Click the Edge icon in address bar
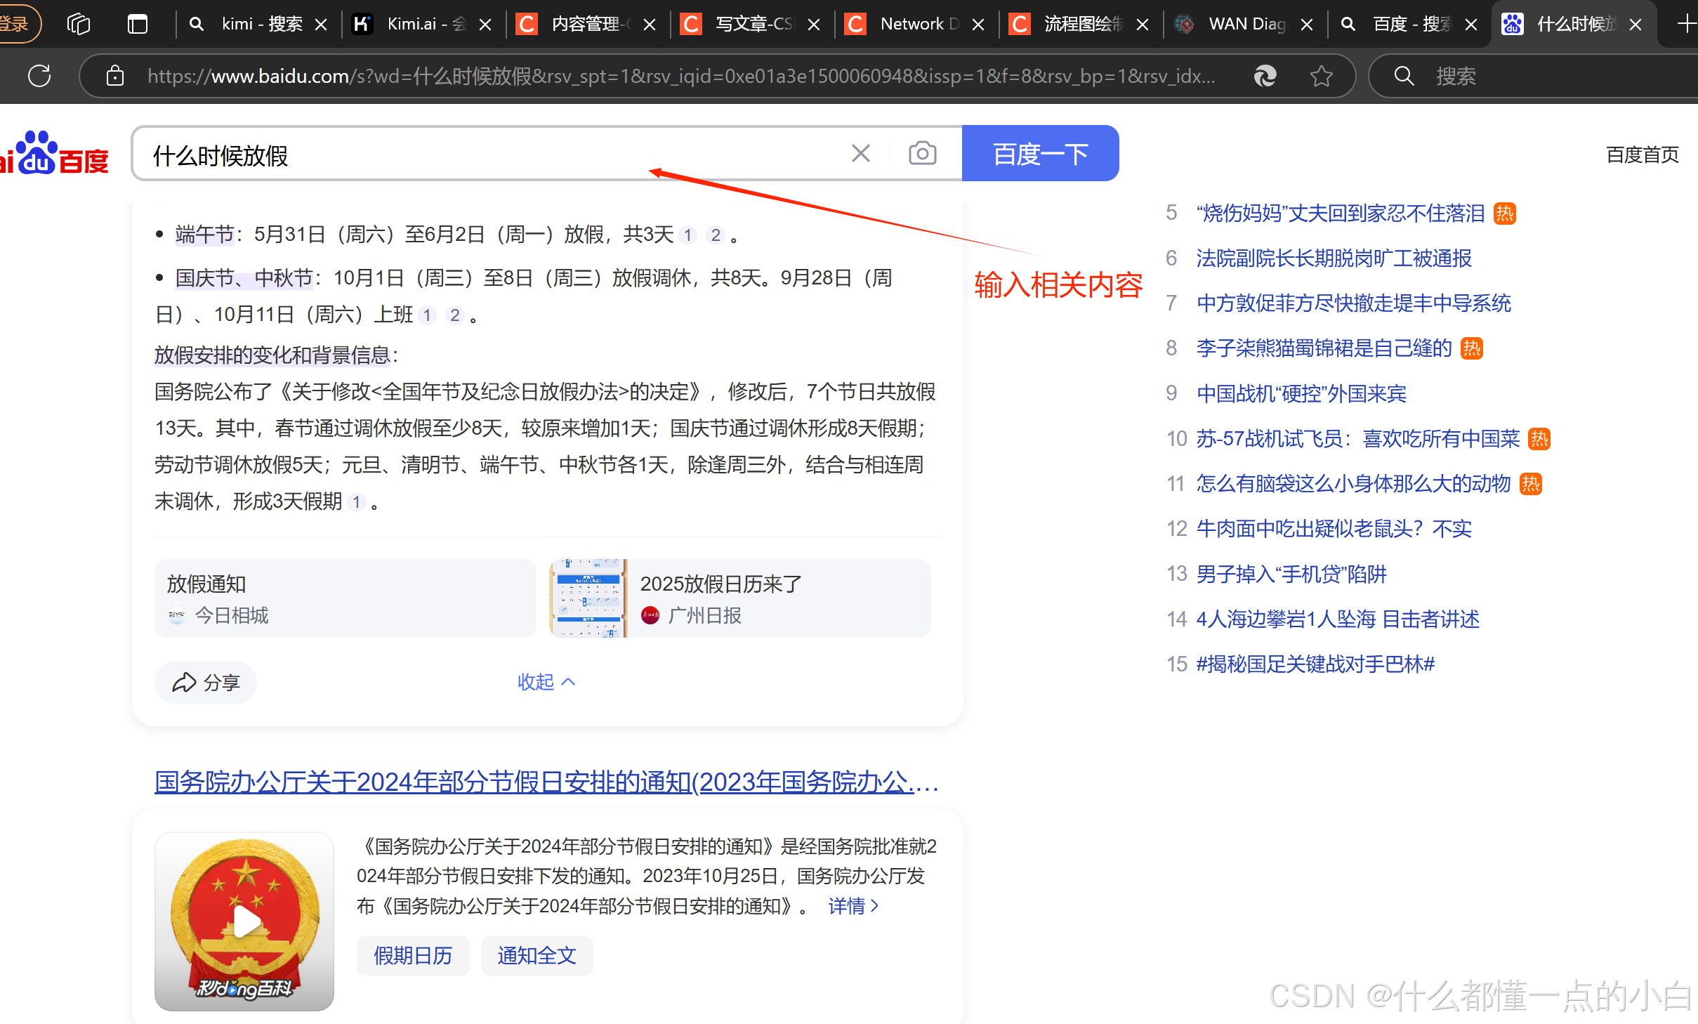 coord(1265,76)
